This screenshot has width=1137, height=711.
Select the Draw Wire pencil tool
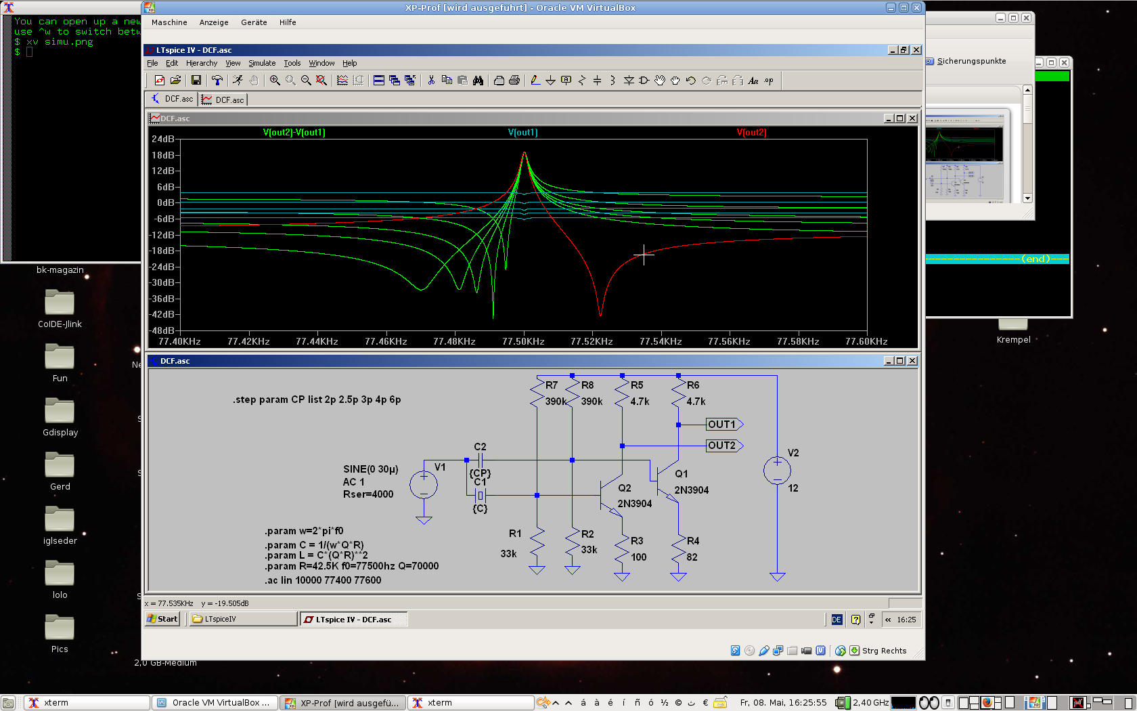click(x=535, y=81)
